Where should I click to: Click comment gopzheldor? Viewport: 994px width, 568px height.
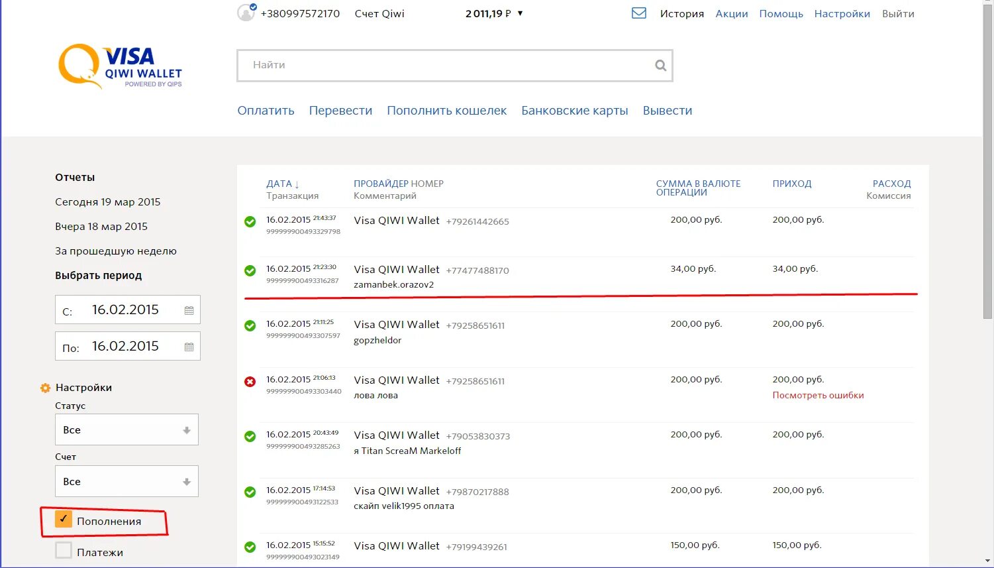click(377, 340)
